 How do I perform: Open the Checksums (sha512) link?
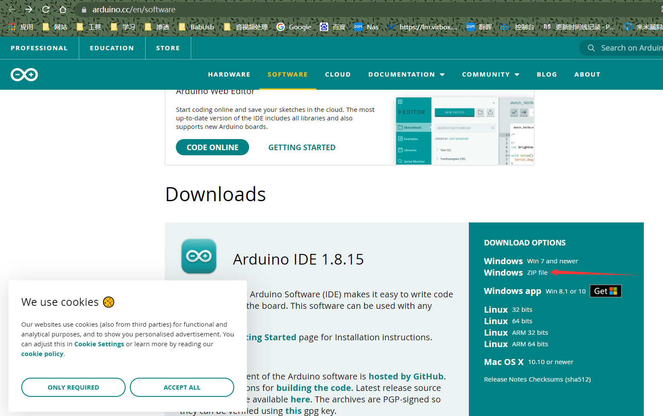click(x=560, y=379)
